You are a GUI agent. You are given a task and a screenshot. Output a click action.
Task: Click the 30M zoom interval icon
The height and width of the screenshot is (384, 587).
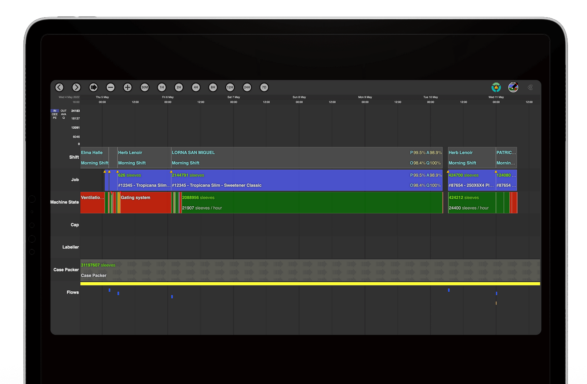[x=145, y=87]
